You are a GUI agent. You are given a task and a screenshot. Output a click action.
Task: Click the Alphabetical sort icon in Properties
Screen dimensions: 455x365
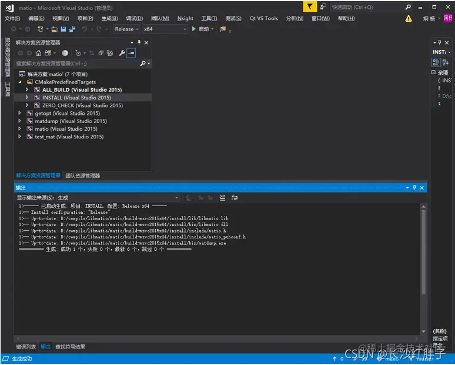click(446, 62)
